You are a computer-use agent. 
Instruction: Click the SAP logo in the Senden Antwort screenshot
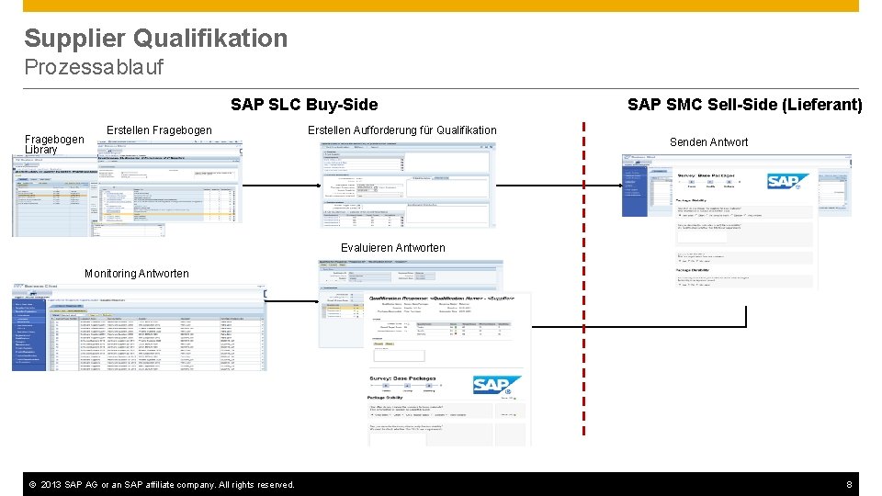[787, 181]
